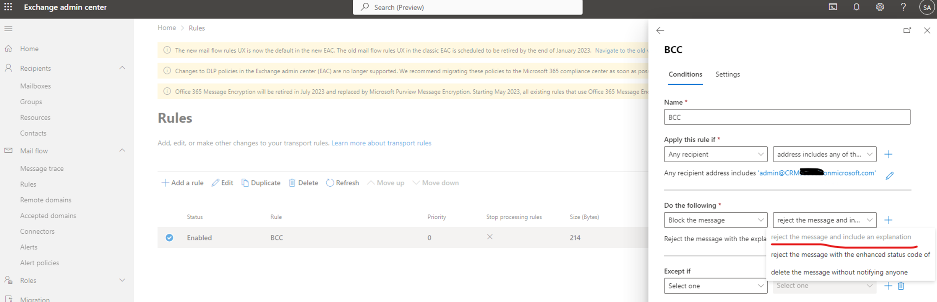Open address includes any of dropdown

tap(825, 154)
